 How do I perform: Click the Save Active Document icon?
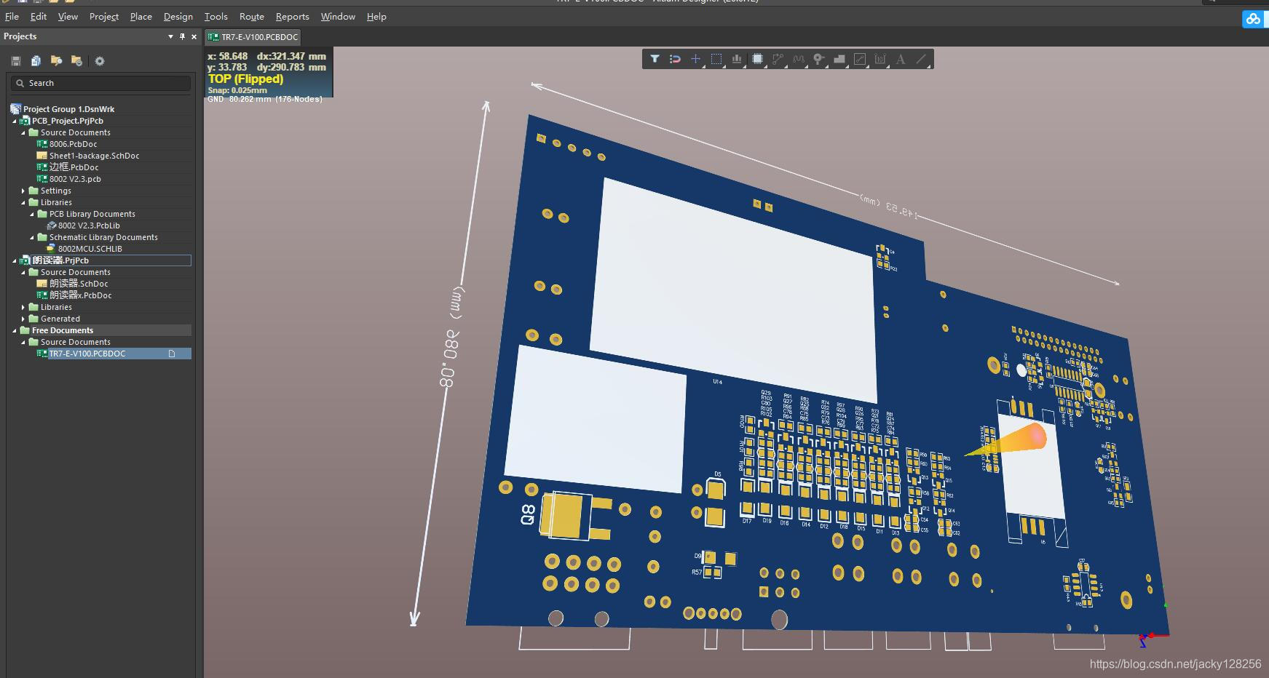[16, 61]
